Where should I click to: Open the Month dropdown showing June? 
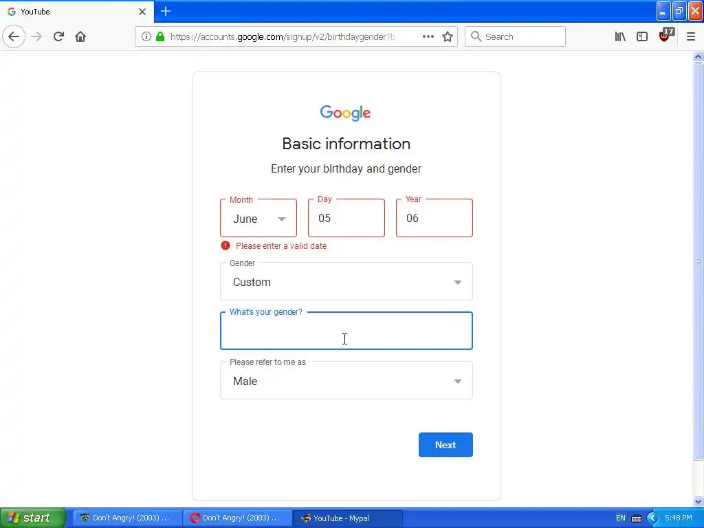click(258, 218)
